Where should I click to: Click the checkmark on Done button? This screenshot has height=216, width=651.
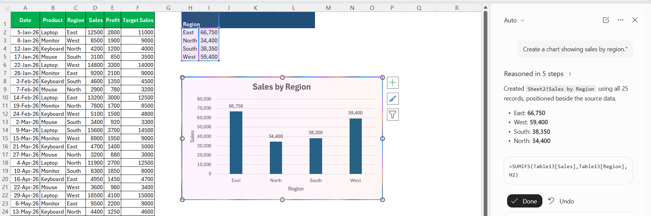point(515,201)
